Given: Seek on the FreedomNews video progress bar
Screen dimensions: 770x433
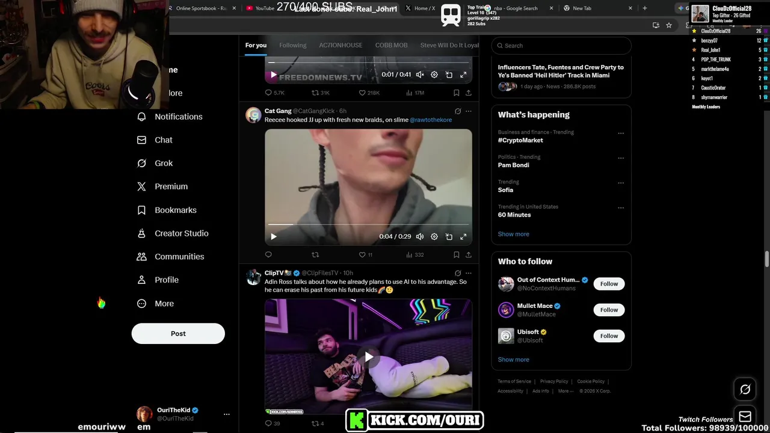Looking at the screenshot, I should click(x=368, y=63).
